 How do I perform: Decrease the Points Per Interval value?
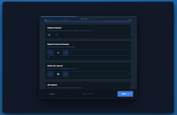[x=50, y=74]
